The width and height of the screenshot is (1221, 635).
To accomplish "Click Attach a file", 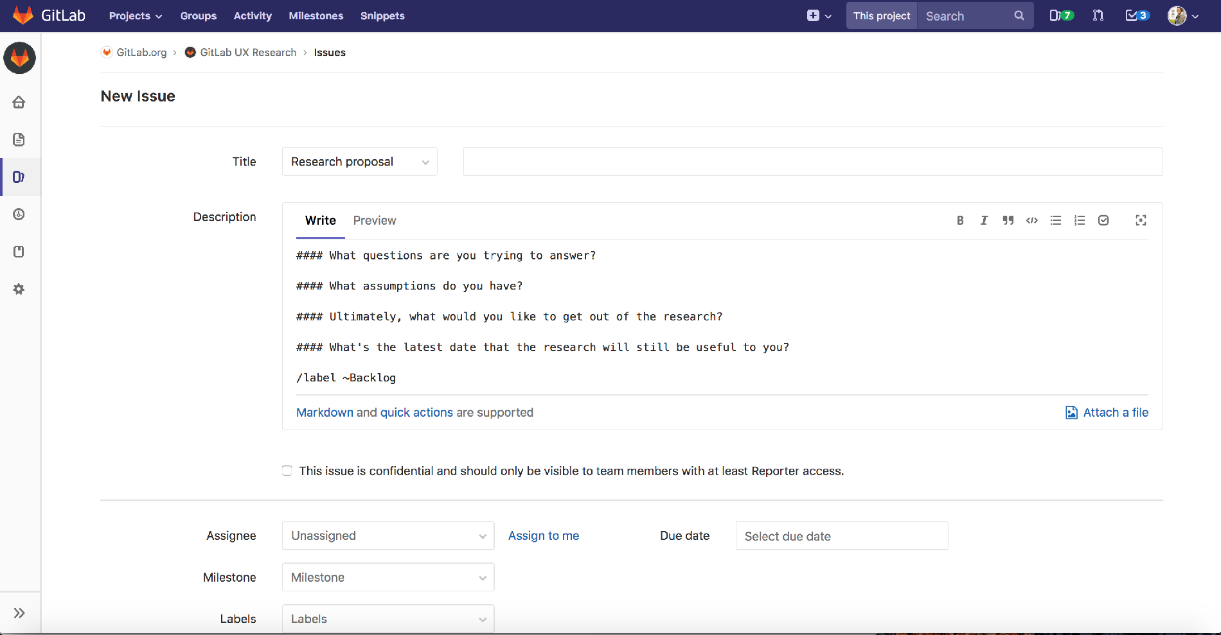I will [1107, 412].
